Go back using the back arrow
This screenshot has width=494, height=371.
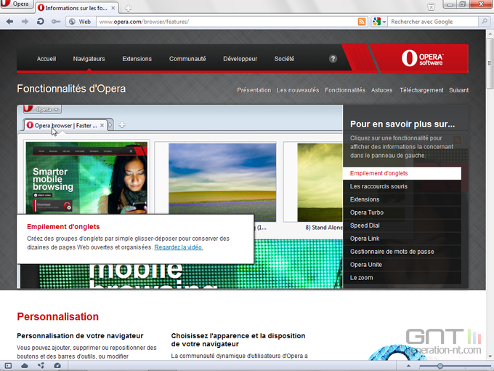tap(9, 21)
